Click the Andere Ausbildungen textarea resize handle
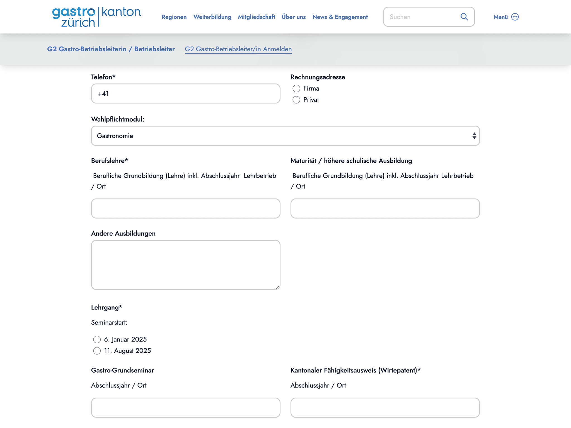The image size is (571, 428). (x=278, y=287)
